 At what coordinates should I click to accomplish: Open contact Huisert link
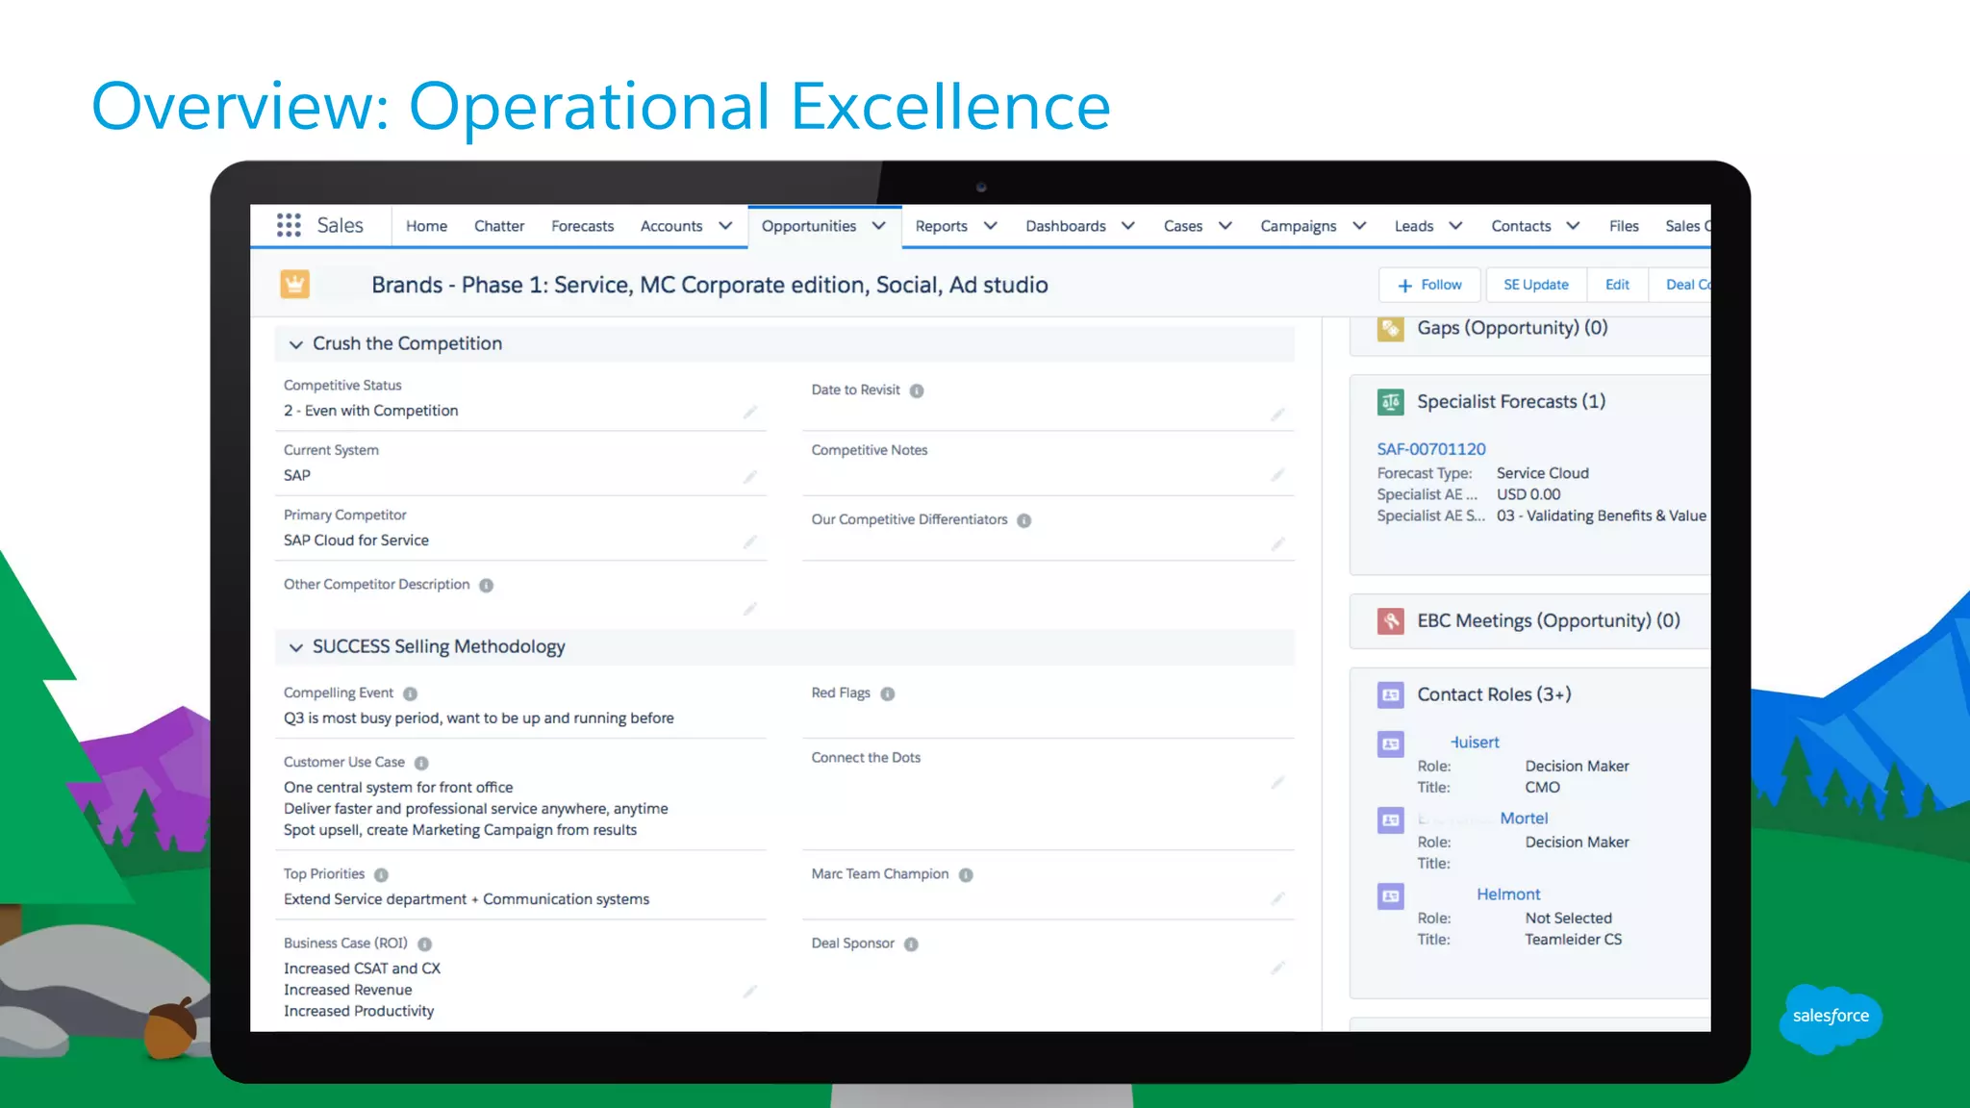click(x=1475, y=743)
